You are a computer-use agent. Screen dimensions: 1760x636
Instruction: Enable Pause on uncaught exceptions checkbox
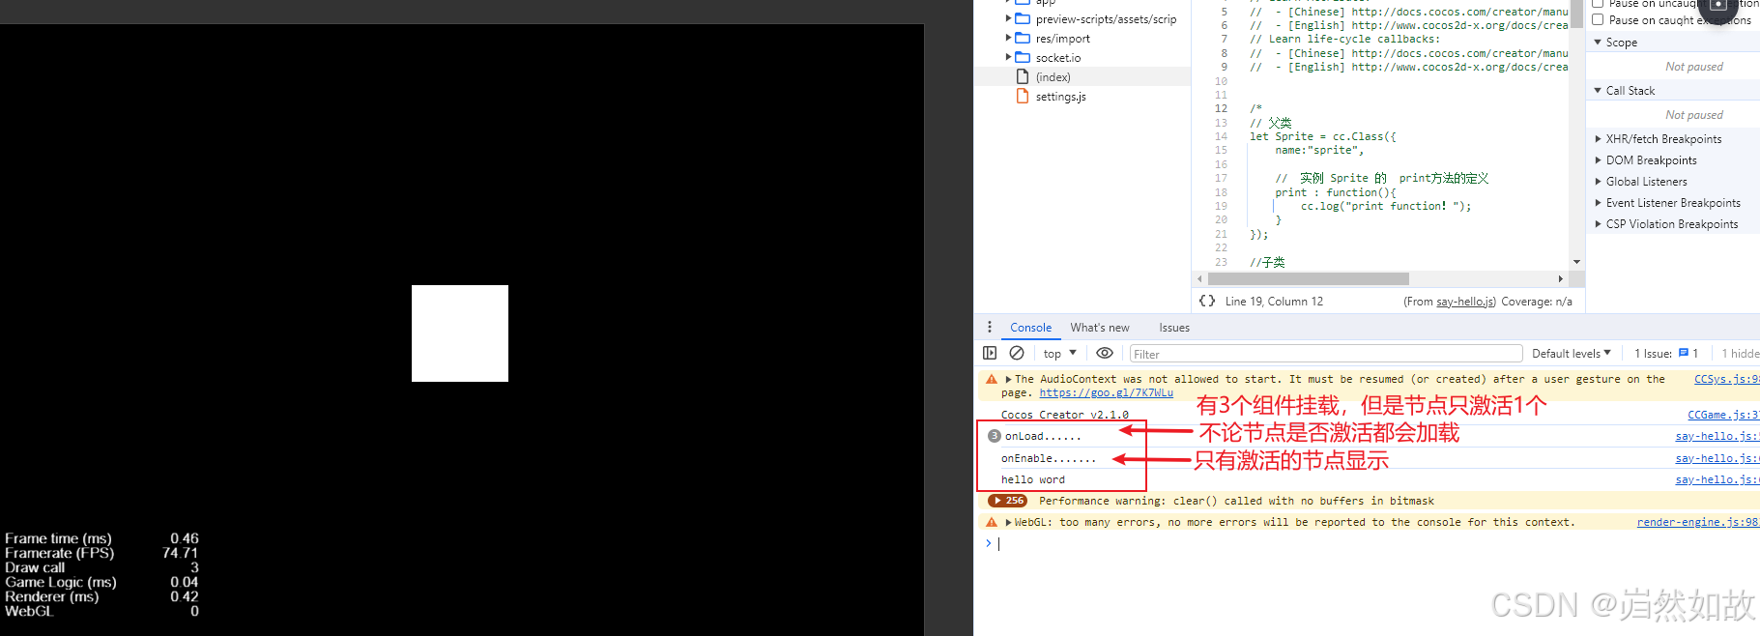pos(1598,3)
